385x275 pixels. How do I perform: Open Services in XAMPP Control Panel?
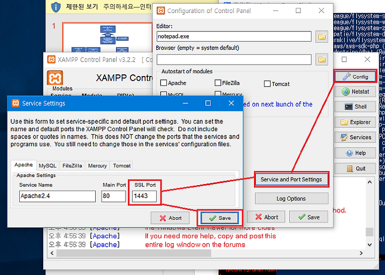[355, 137]
